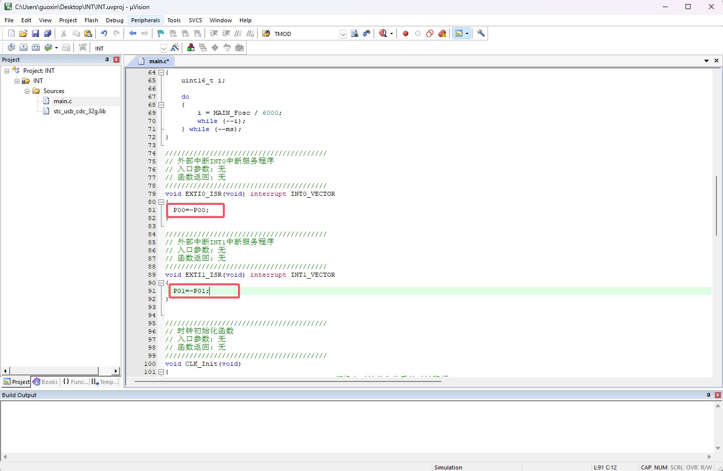
Task: Open the TMOD find dropdown
Action: (x=343, y=34)
